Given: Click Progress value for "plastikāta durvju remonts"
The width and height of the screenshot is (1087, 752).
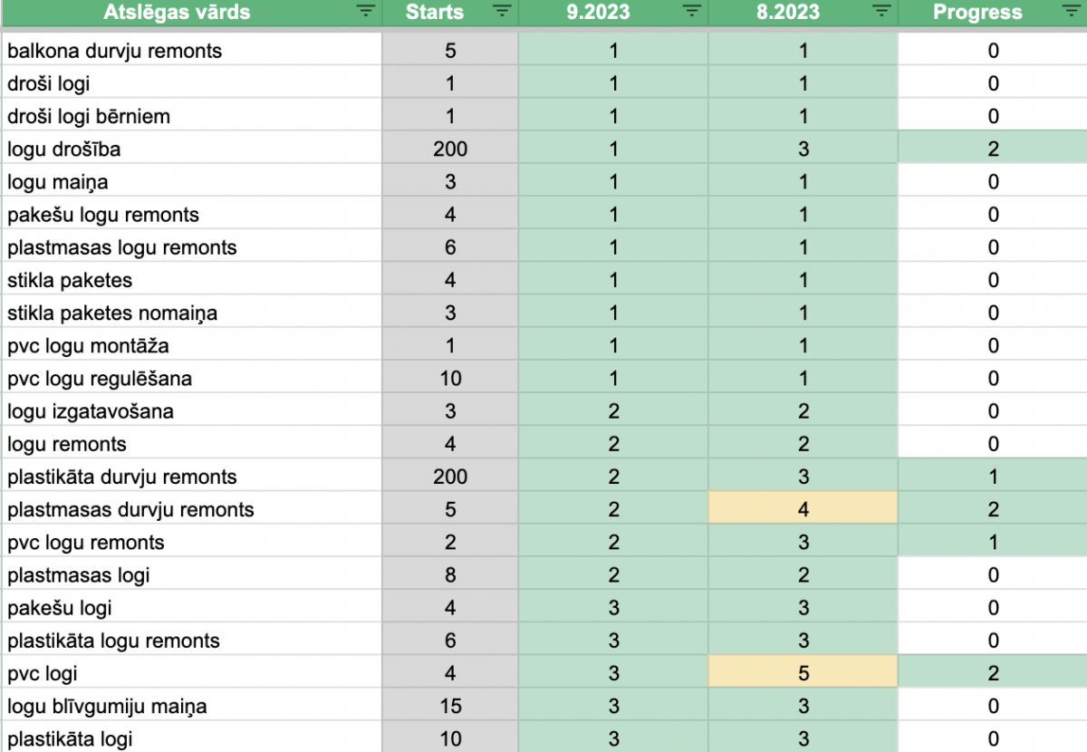Looking at the screenshot, I should coord(993,477).
